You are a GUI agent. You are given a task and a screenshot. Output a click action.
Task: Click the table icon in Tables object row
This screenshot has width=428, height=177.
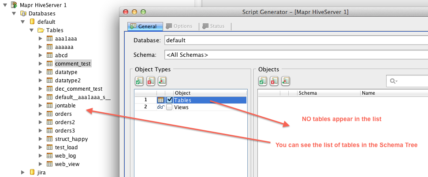tap(161, 100)
